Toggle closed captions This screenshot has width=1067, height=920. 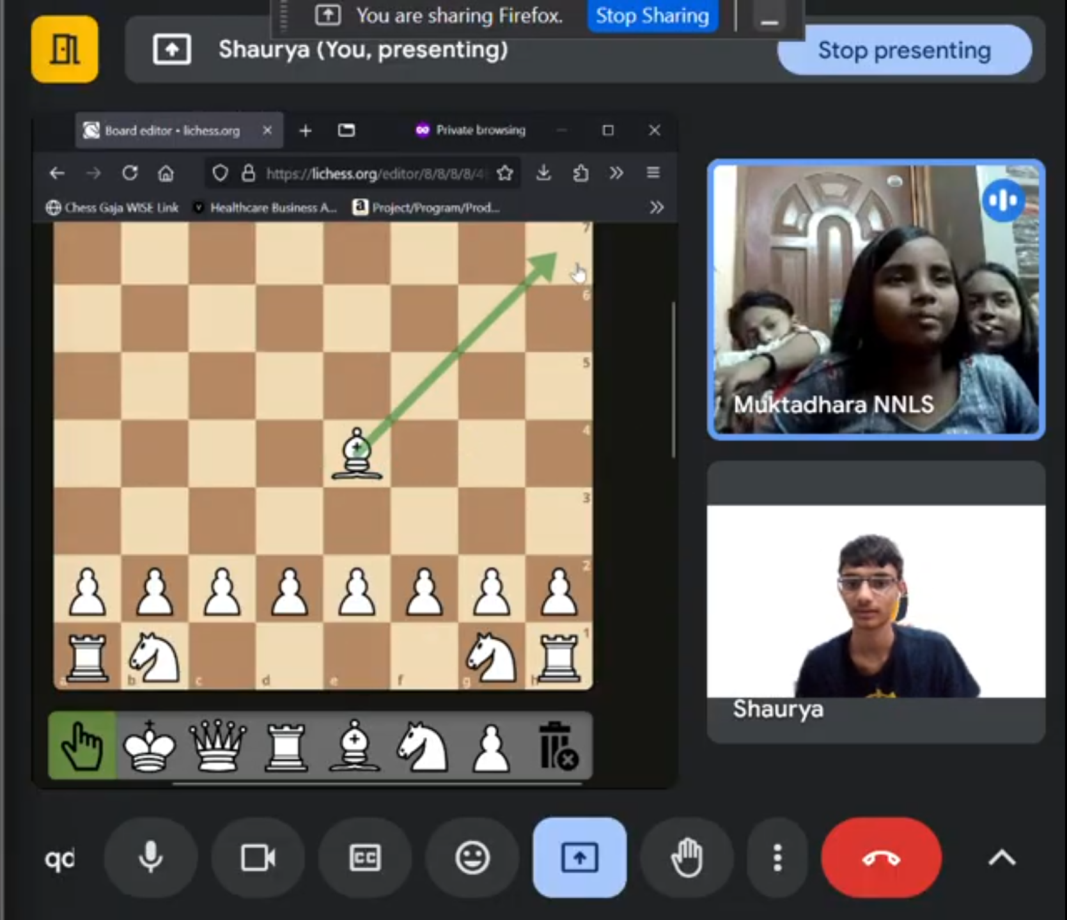point(365,857)
